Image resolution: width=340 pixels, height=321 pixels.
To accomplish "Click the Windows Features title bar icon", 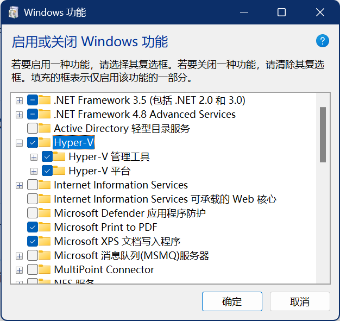I will 14,12.
